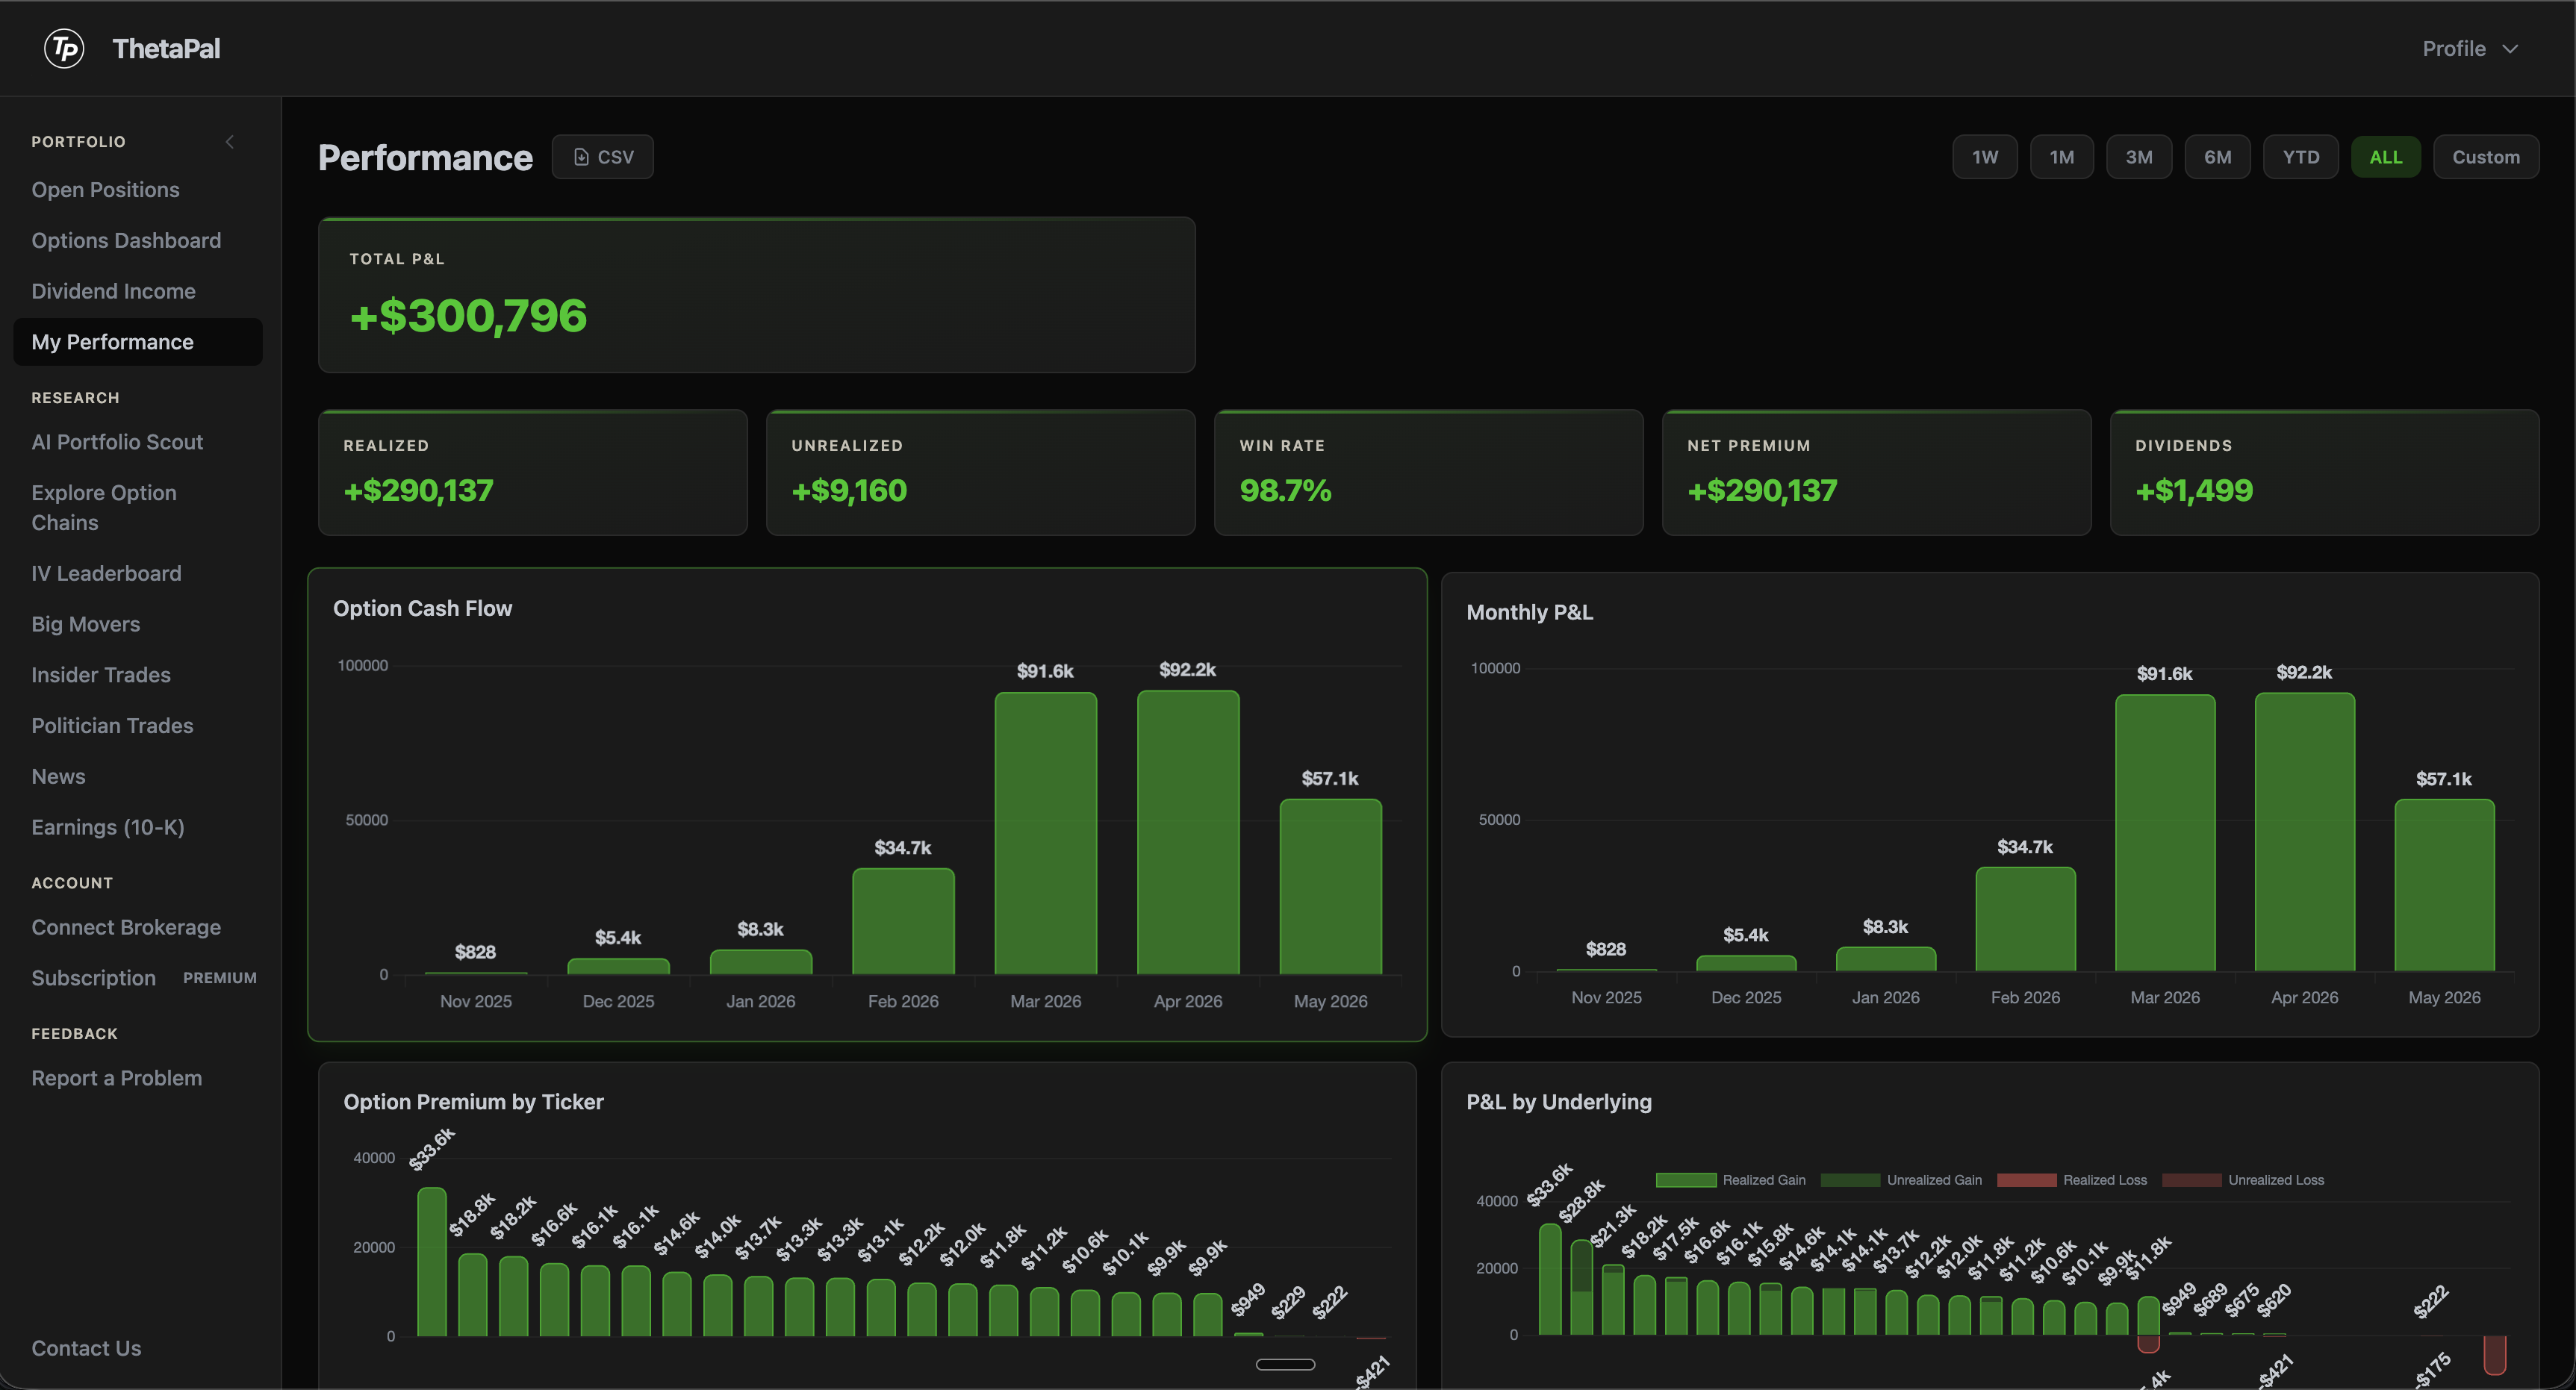Go to Open Positions

click(105, 190)
